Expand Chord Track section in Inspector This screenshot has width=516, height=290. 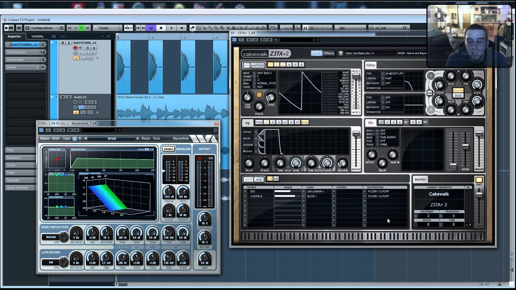click(26, 60)
